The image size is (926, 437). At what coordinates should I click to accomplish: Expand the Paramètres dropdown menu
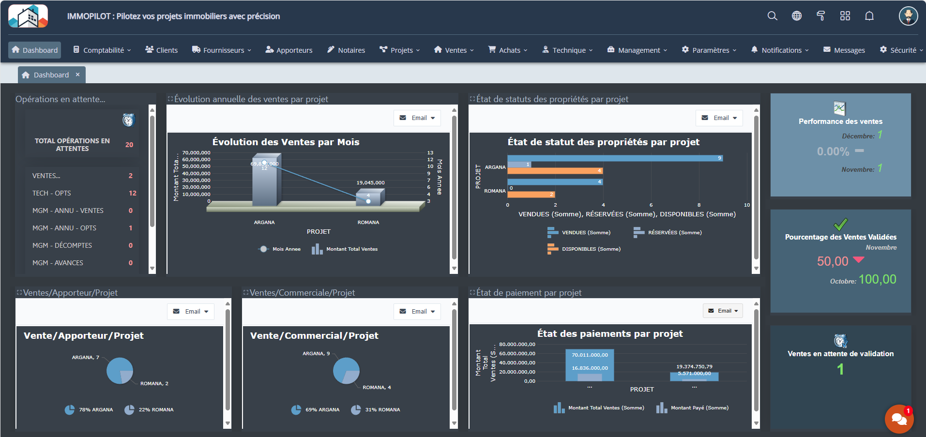pos(709,50)
